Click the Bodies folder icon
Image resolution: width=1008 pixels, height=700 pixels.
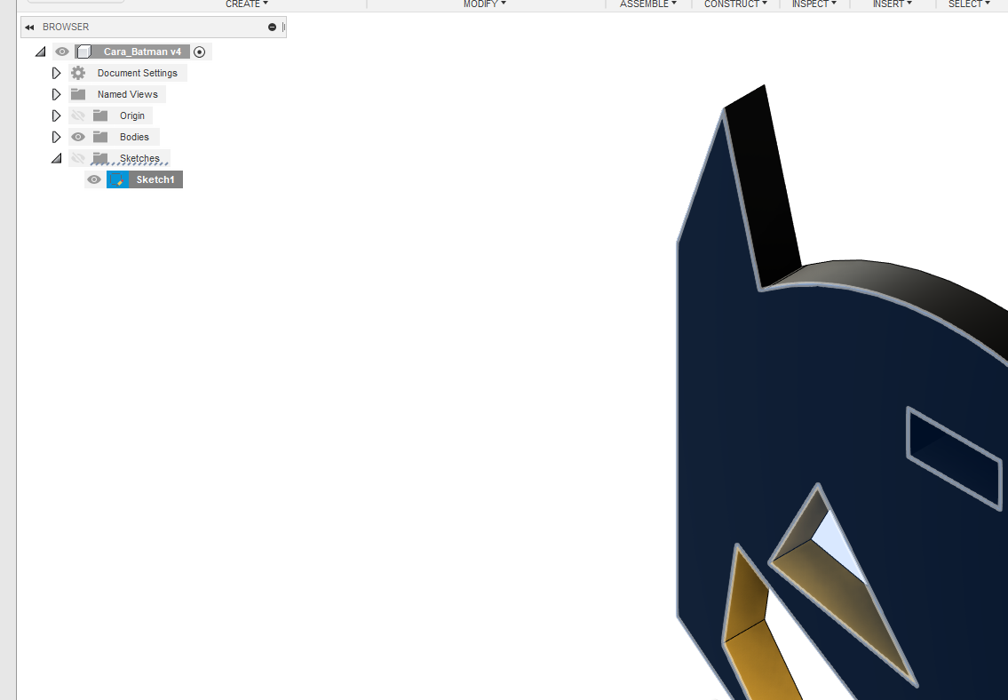point(100,137)
